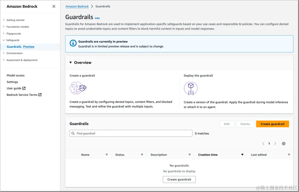299x192 pixels.
Task: Close the Amazon Bedrock sidebar panel
Action: (54, 6)
